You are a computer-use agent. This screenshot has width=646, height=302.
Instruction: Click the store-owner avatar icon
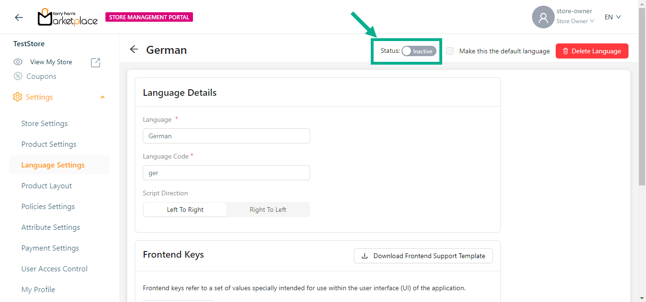pyautogui.click(x=543, y=17)
